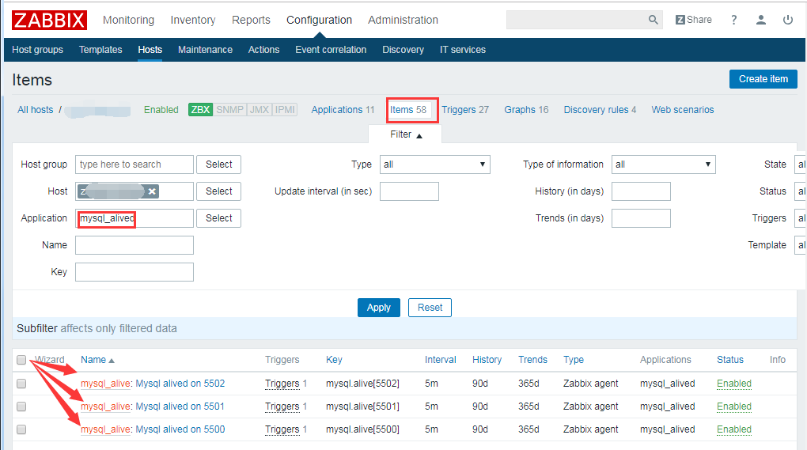Image resolution: width=807 pixels, height=450 pixels.
Task: Tick checkbox for Mysql alived on 5502
Action: pyautogui.click(x=21, y=384)
